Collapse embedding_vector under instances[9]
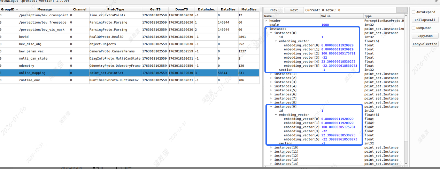Screen dimensions: 440x169 [x=276, y=115]
